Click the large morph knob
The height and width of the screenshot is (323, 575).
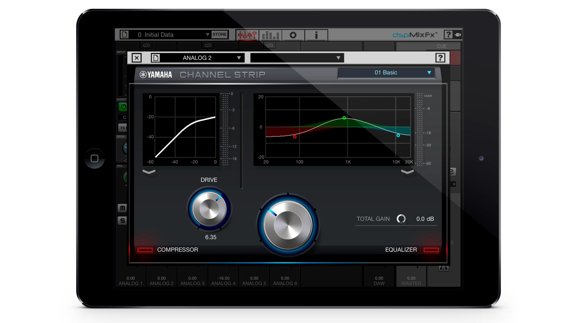tap(288, 225)
